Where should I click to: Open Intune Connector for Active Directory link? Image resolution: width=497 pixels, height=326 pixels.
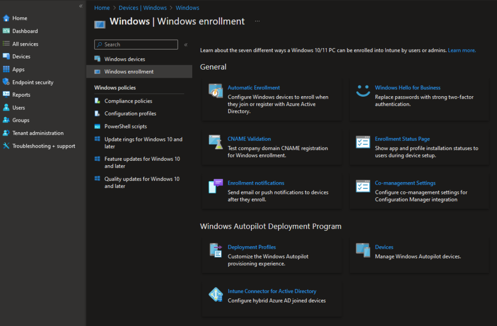coord(272,291)
